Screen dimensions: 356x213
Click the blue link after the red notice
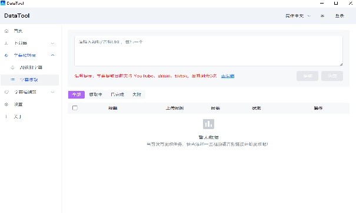228,76
